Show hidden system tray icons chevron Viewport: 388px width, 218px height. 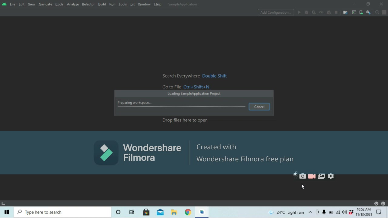pos(310,212)
